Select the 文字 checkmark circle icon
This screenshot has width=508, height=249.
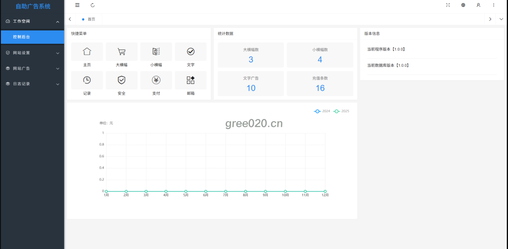click(191, 52)
